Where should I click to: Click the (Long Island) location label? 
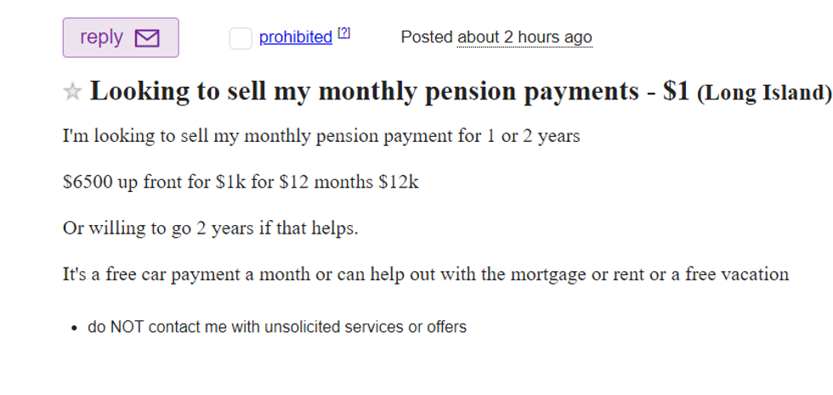tap(764, 93)
